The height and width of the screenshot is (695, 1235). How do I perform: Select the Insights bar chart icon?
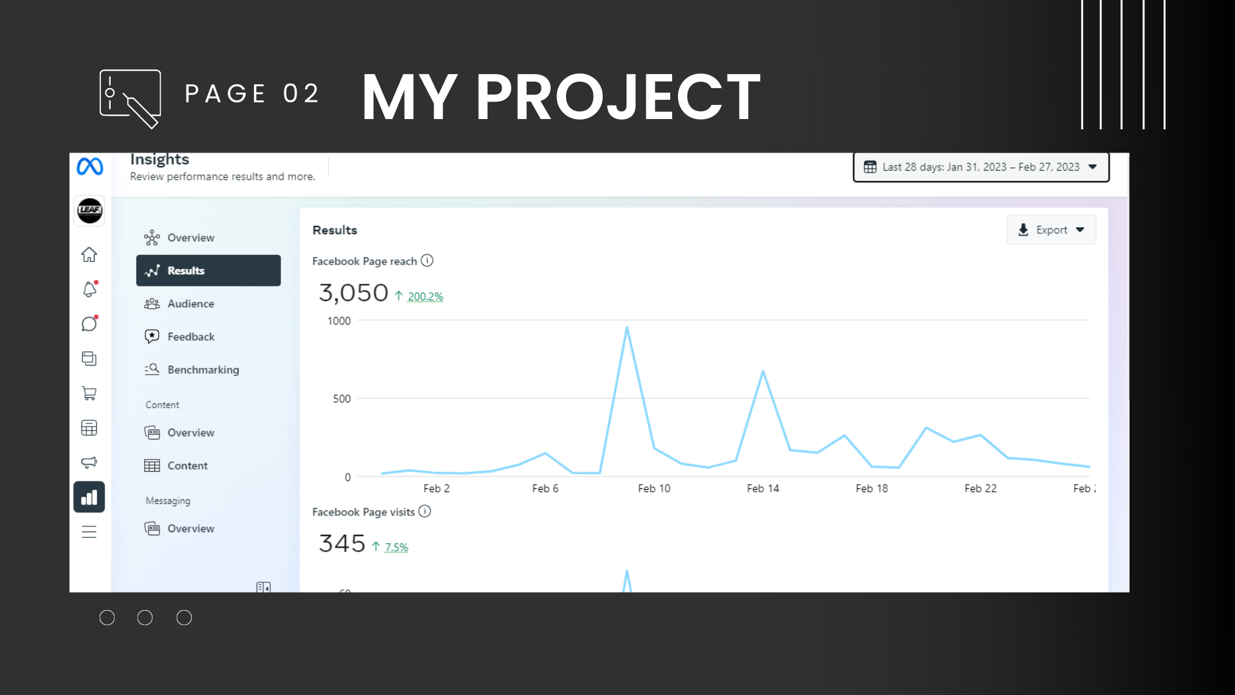pyautogui.click(x=89, y=497)
